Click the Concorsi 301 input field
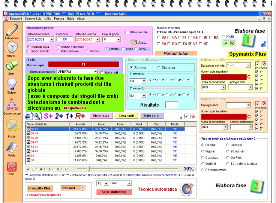 [64, 39]
